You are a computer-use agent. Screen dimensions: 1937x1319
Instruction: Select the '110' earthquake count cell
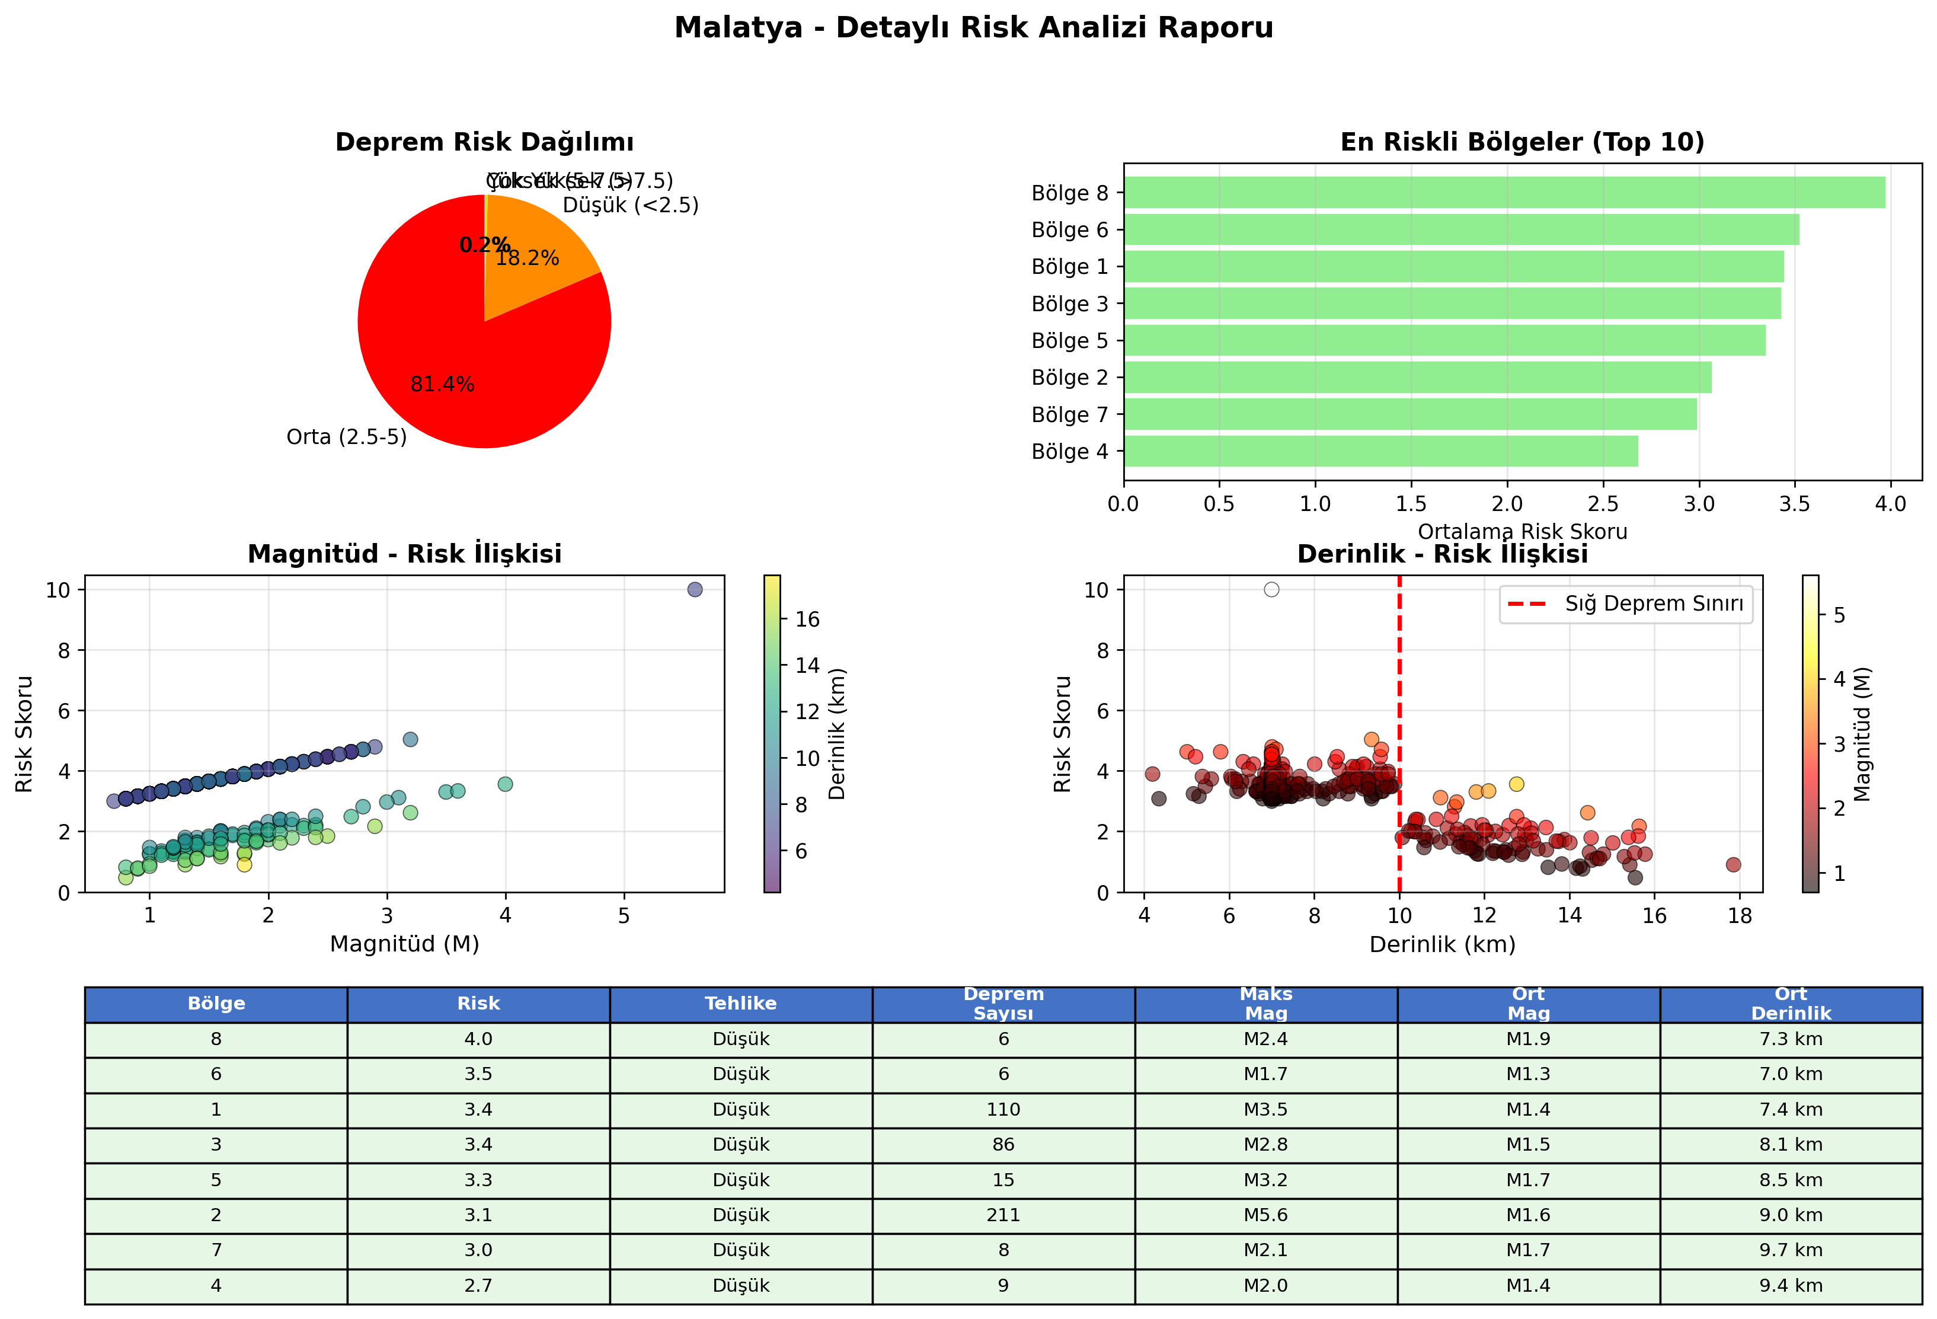pyautogui.click(x=1003, y=1110)
